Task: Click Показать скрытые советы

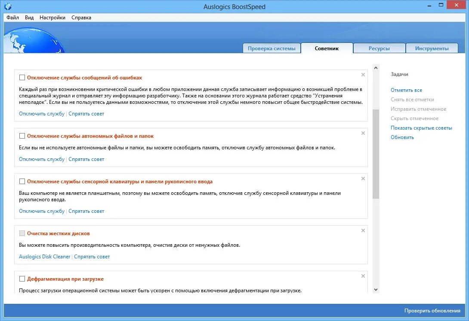Action: [421, 128]
